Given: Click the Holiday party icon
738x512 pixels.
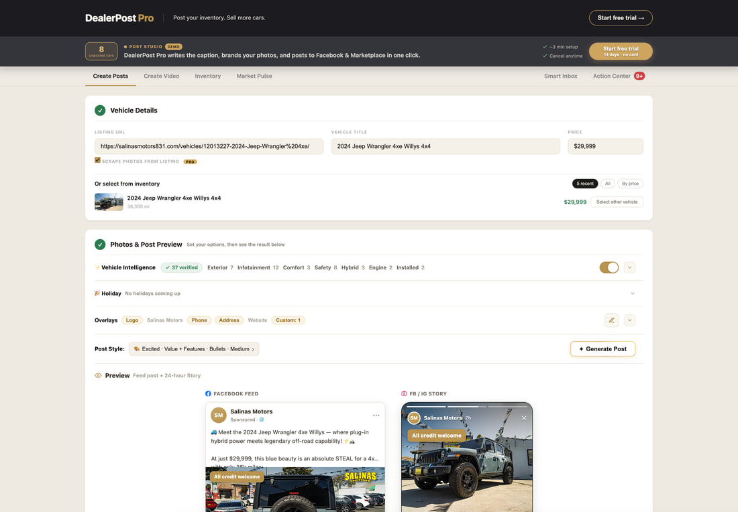Looking at the screenshot, I should 97,294.
